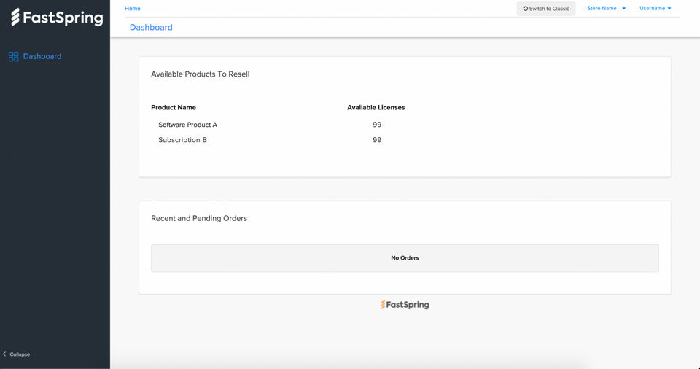Select the Dashboard label in the sidebar

42,56
